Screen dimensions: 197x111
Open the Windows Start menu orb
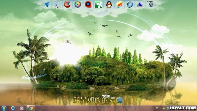pos(4,108)
